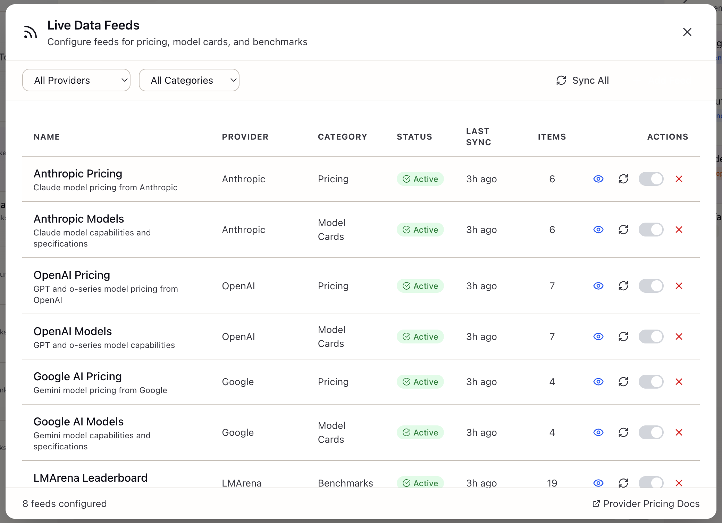
Task: Turn off the OpenAI Pricing feed switch
Action: coord(651,286)
